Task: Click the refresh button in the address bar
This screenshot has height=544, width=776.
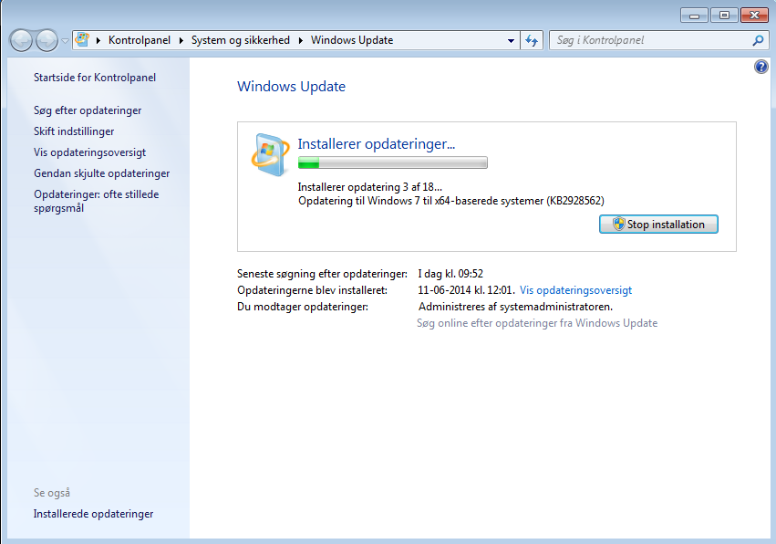Action: (532, 41)
